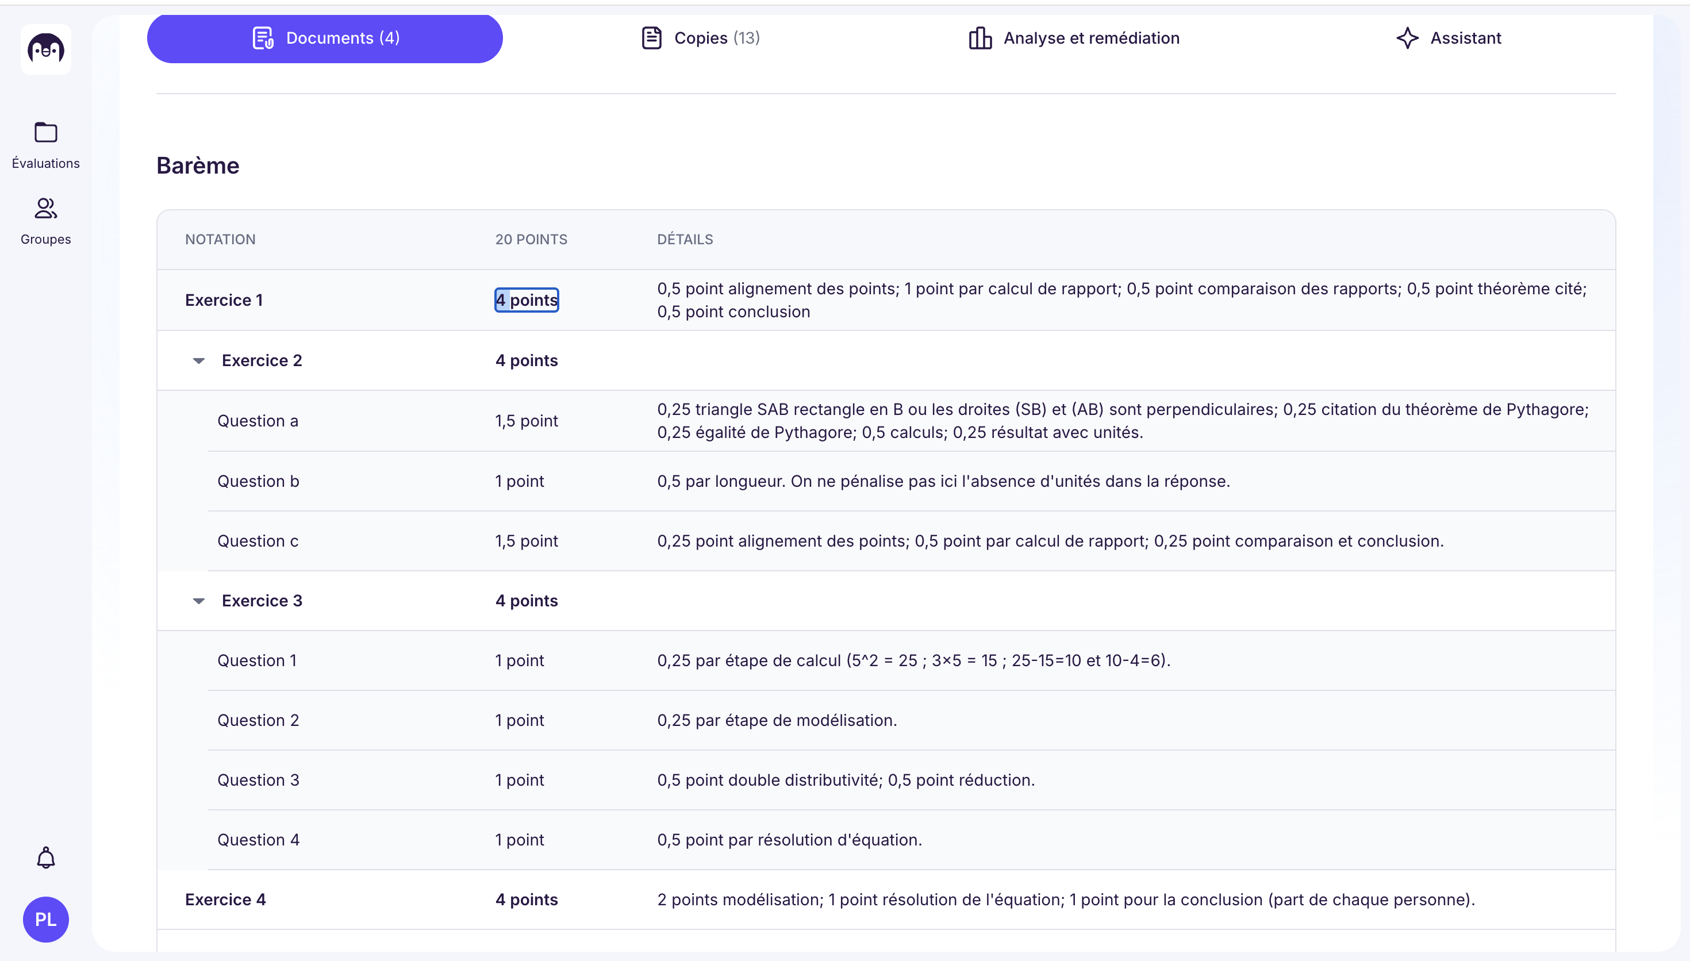Viewport: 1690px width, 961px height.
Task: Select the Exercice 4 row label
Action: (225, 900)
